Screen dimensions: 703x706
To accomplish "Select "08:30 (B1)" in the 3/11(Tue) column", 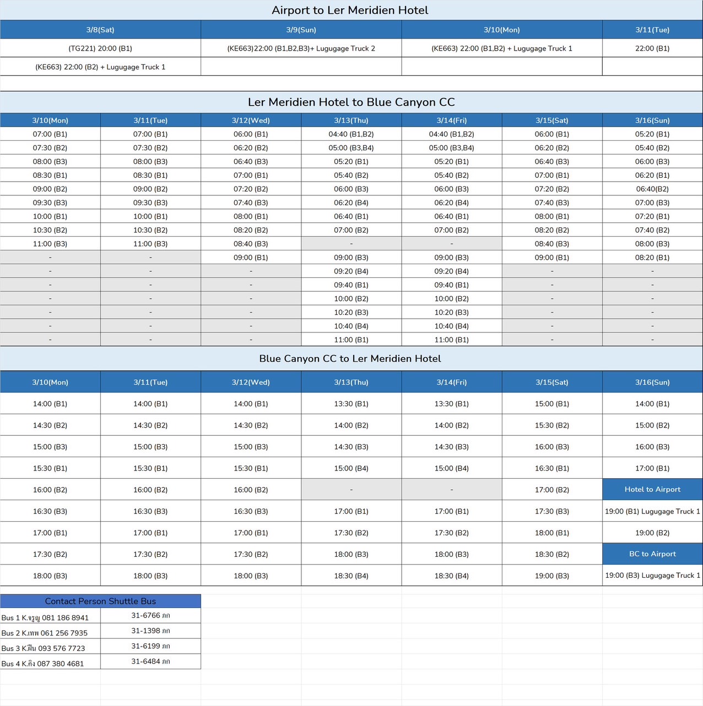I will [150, 176].
